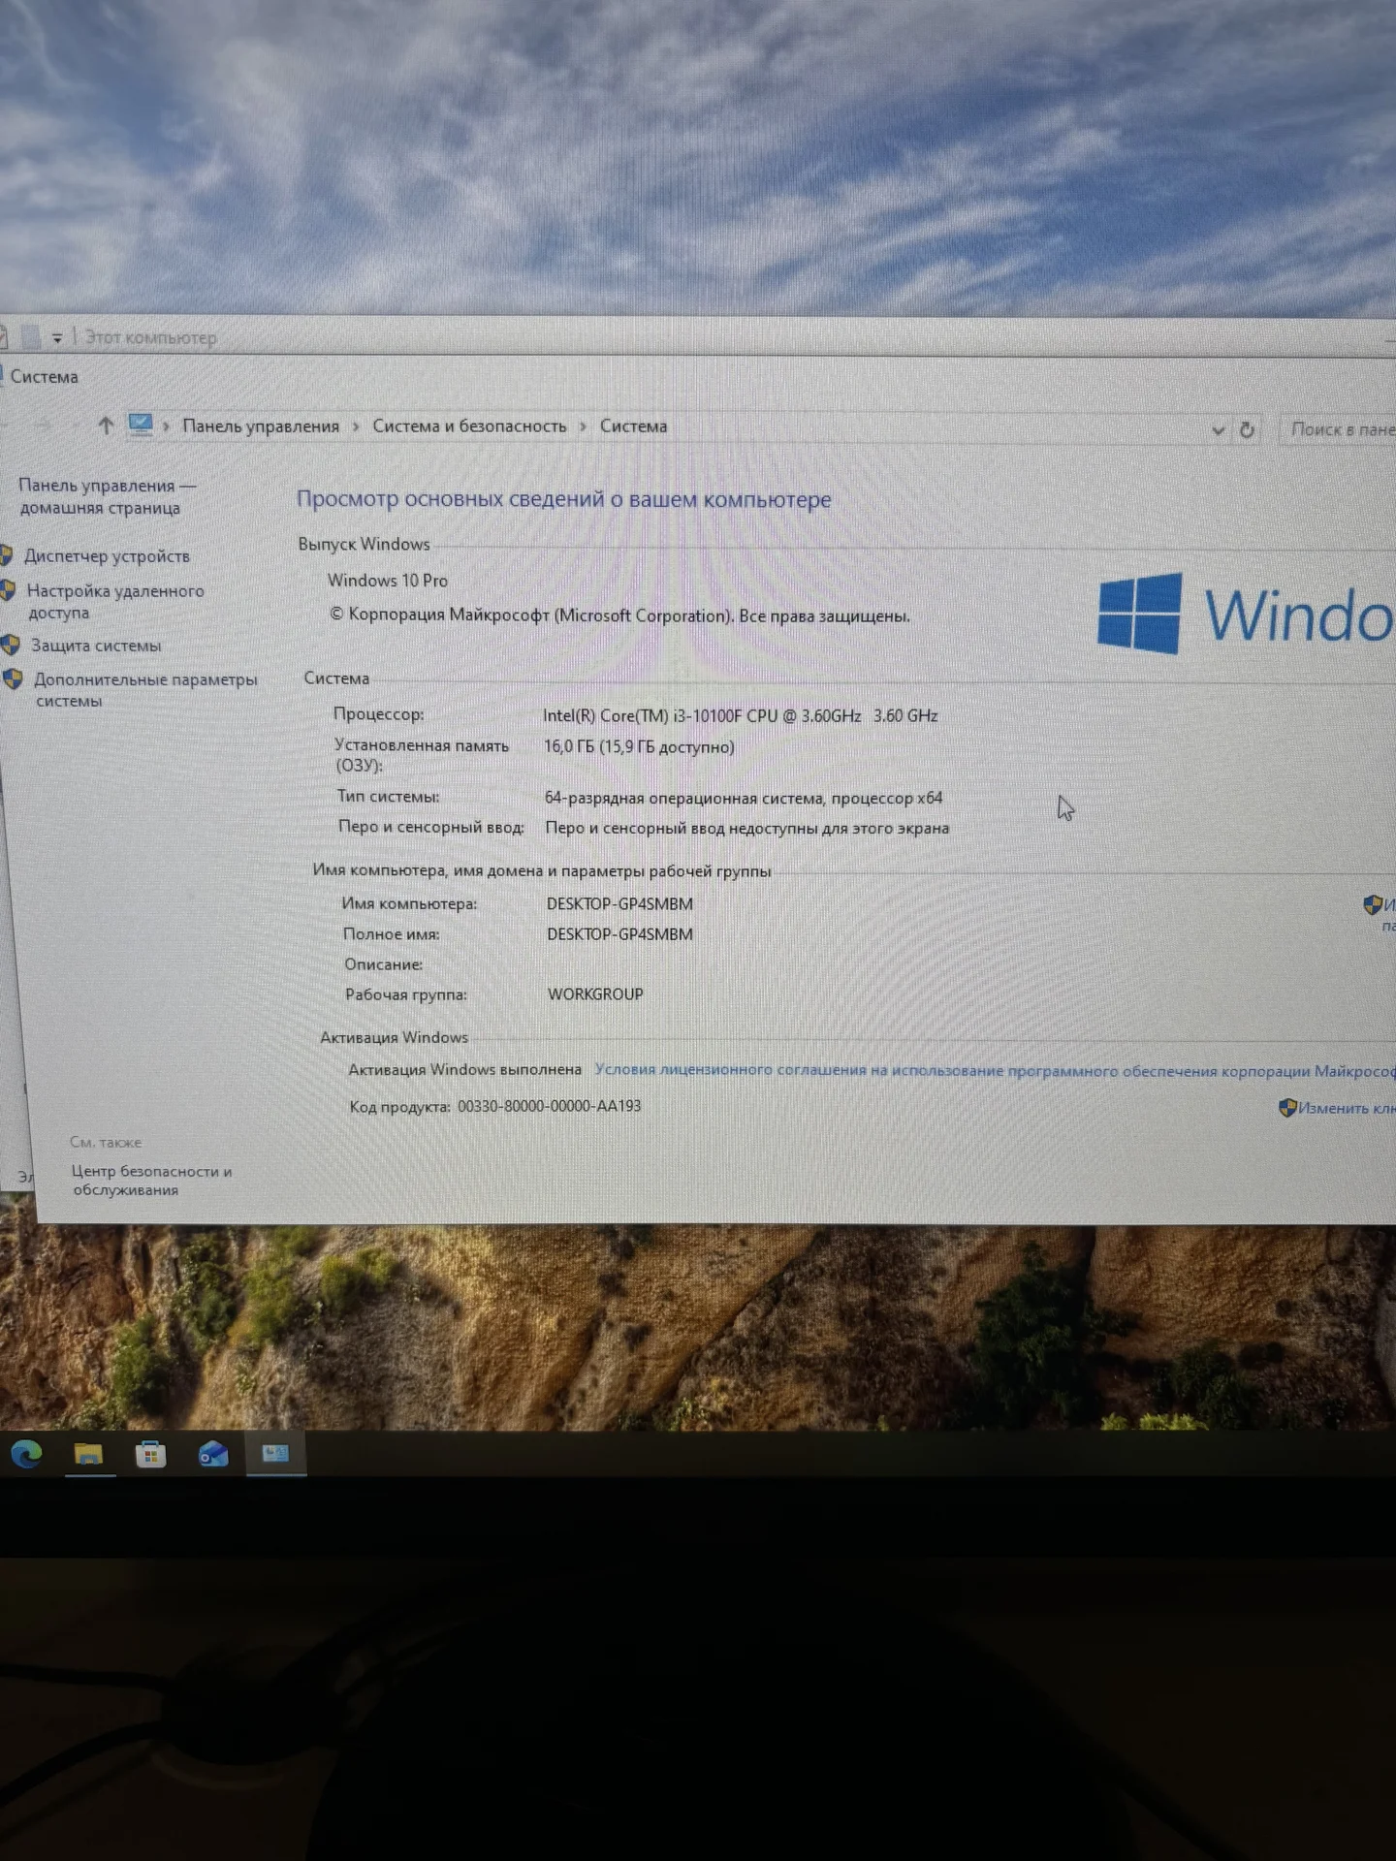The image size is (1396, 1861).
Task: Click the "Система" window title
Action: (44, 376)
